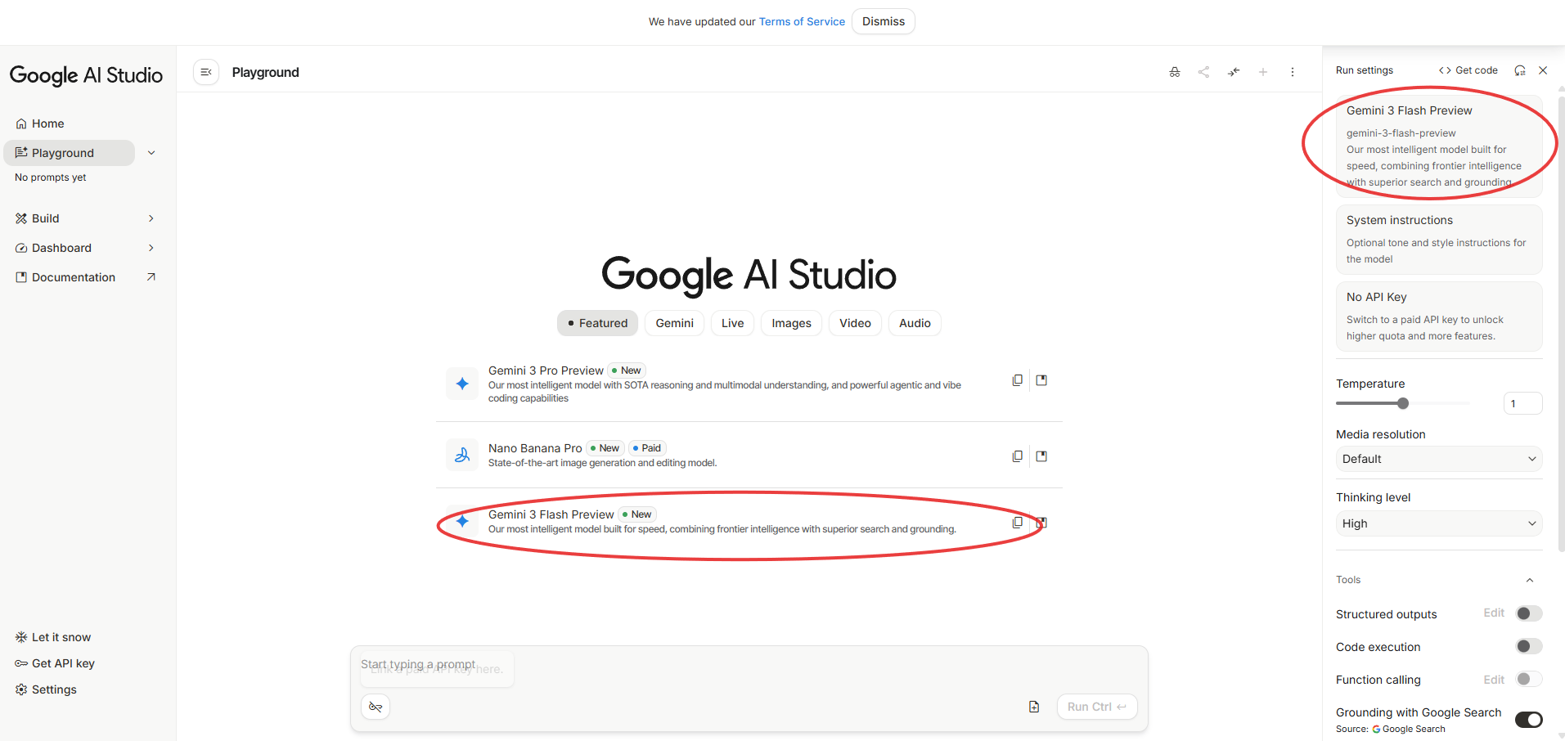Click Edit next to Structured outputs
The width and height of the screenshot is (1565, 741).
coord(1494,613)
